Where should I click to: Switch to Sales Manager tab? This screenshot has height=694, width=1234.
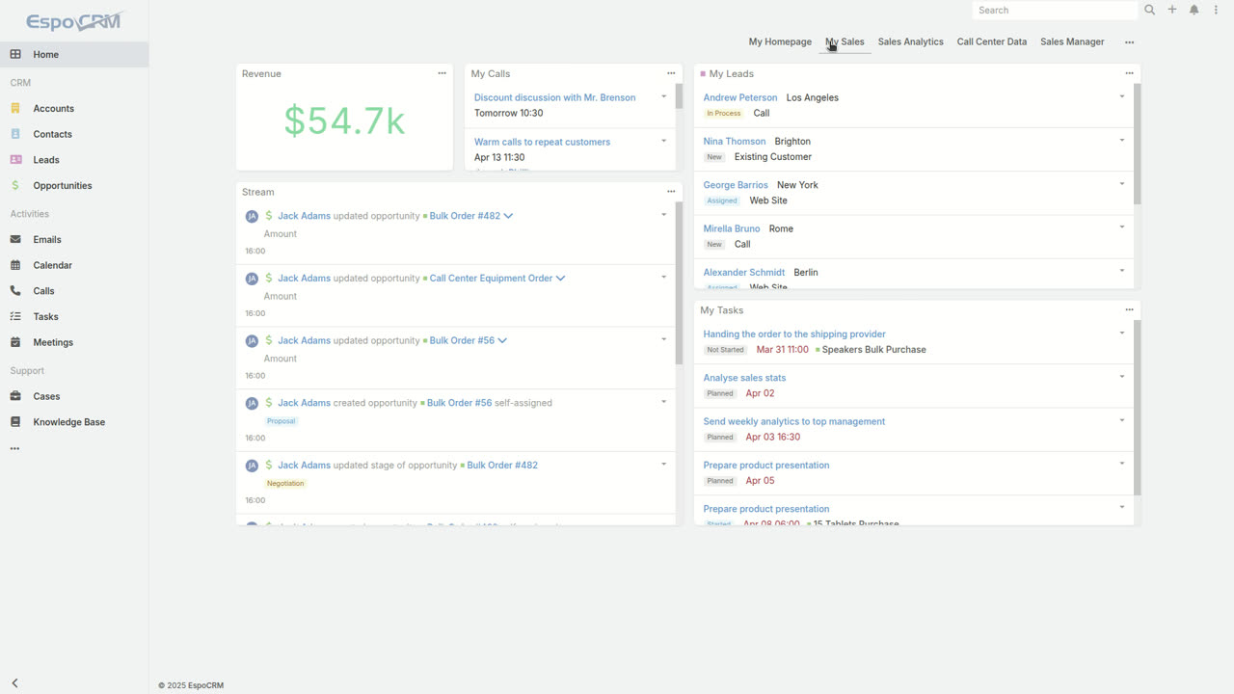pyautogui.click(x=1072, y=42)
